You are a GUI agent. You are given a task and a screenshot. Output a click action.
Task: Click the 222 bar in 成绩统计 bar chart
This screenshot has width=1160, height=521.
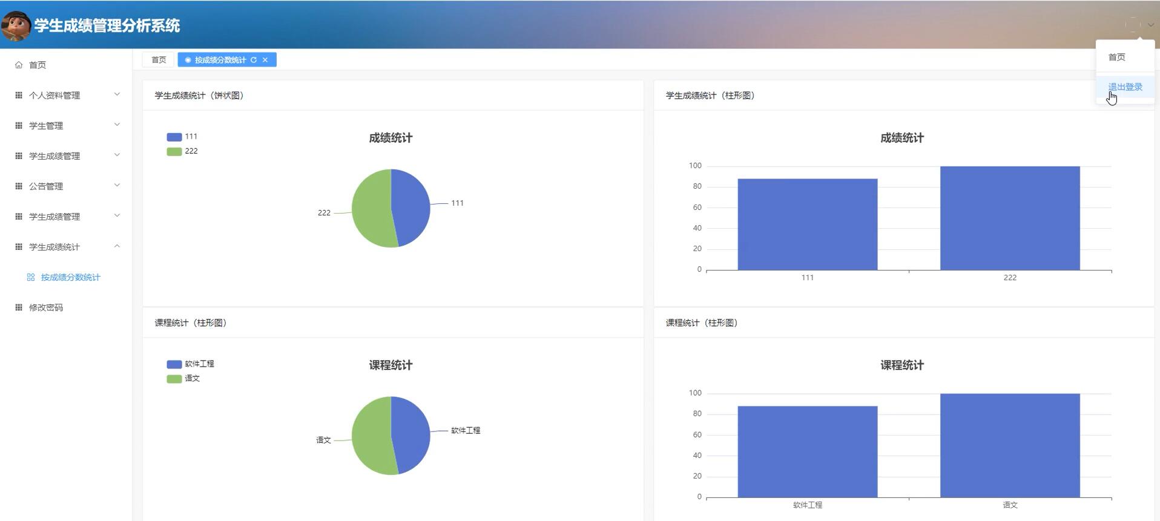point(1010,218)
